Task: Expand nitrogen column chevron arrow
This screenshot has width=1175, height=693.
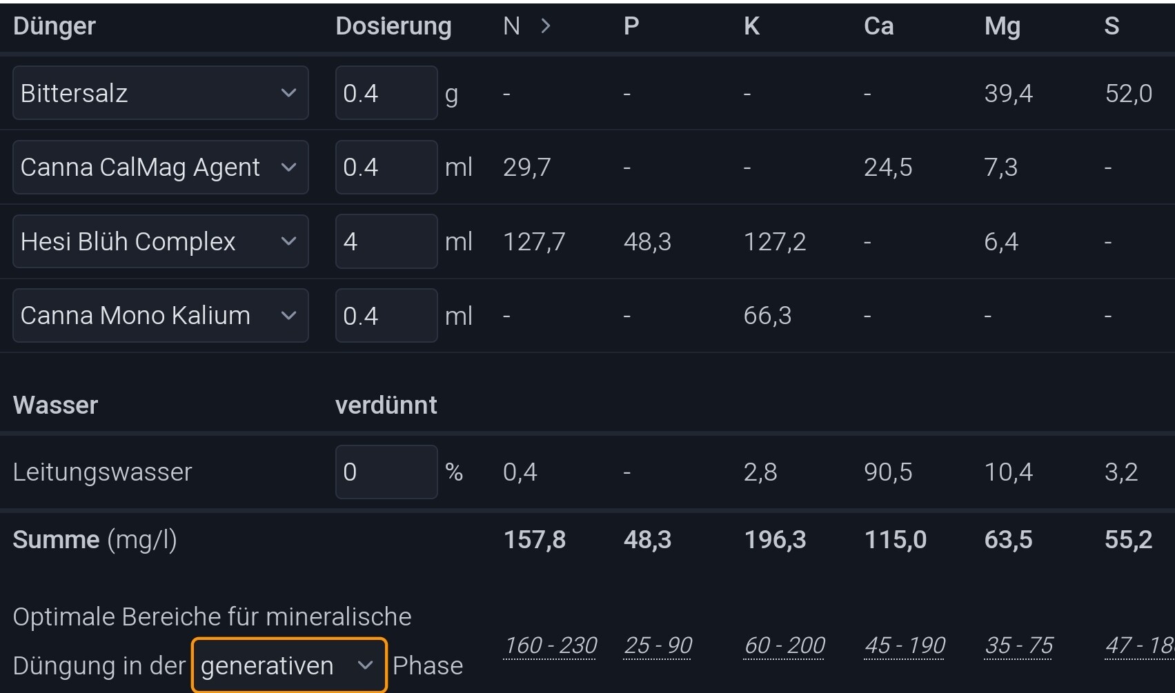Action: click(546, 26)
